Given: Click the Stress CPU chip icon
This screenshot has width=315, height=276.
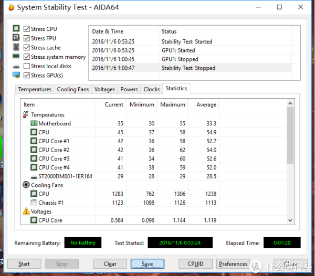Looking at the screenshot, I should tap(16, 28).
